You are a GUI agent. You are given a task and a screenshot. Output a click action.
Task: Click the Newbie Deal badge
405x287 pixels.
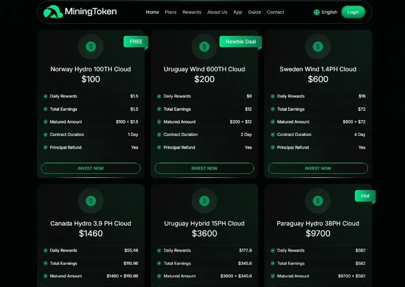click(x=240, y=41)
